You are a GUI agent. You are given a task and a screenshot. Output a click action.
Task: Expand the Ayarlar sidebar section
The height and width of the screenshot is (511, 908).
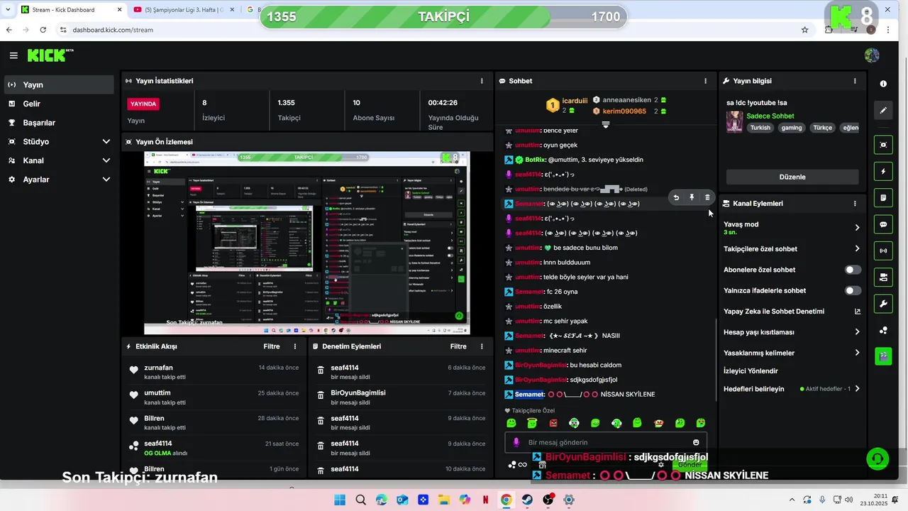coord(59,180)
